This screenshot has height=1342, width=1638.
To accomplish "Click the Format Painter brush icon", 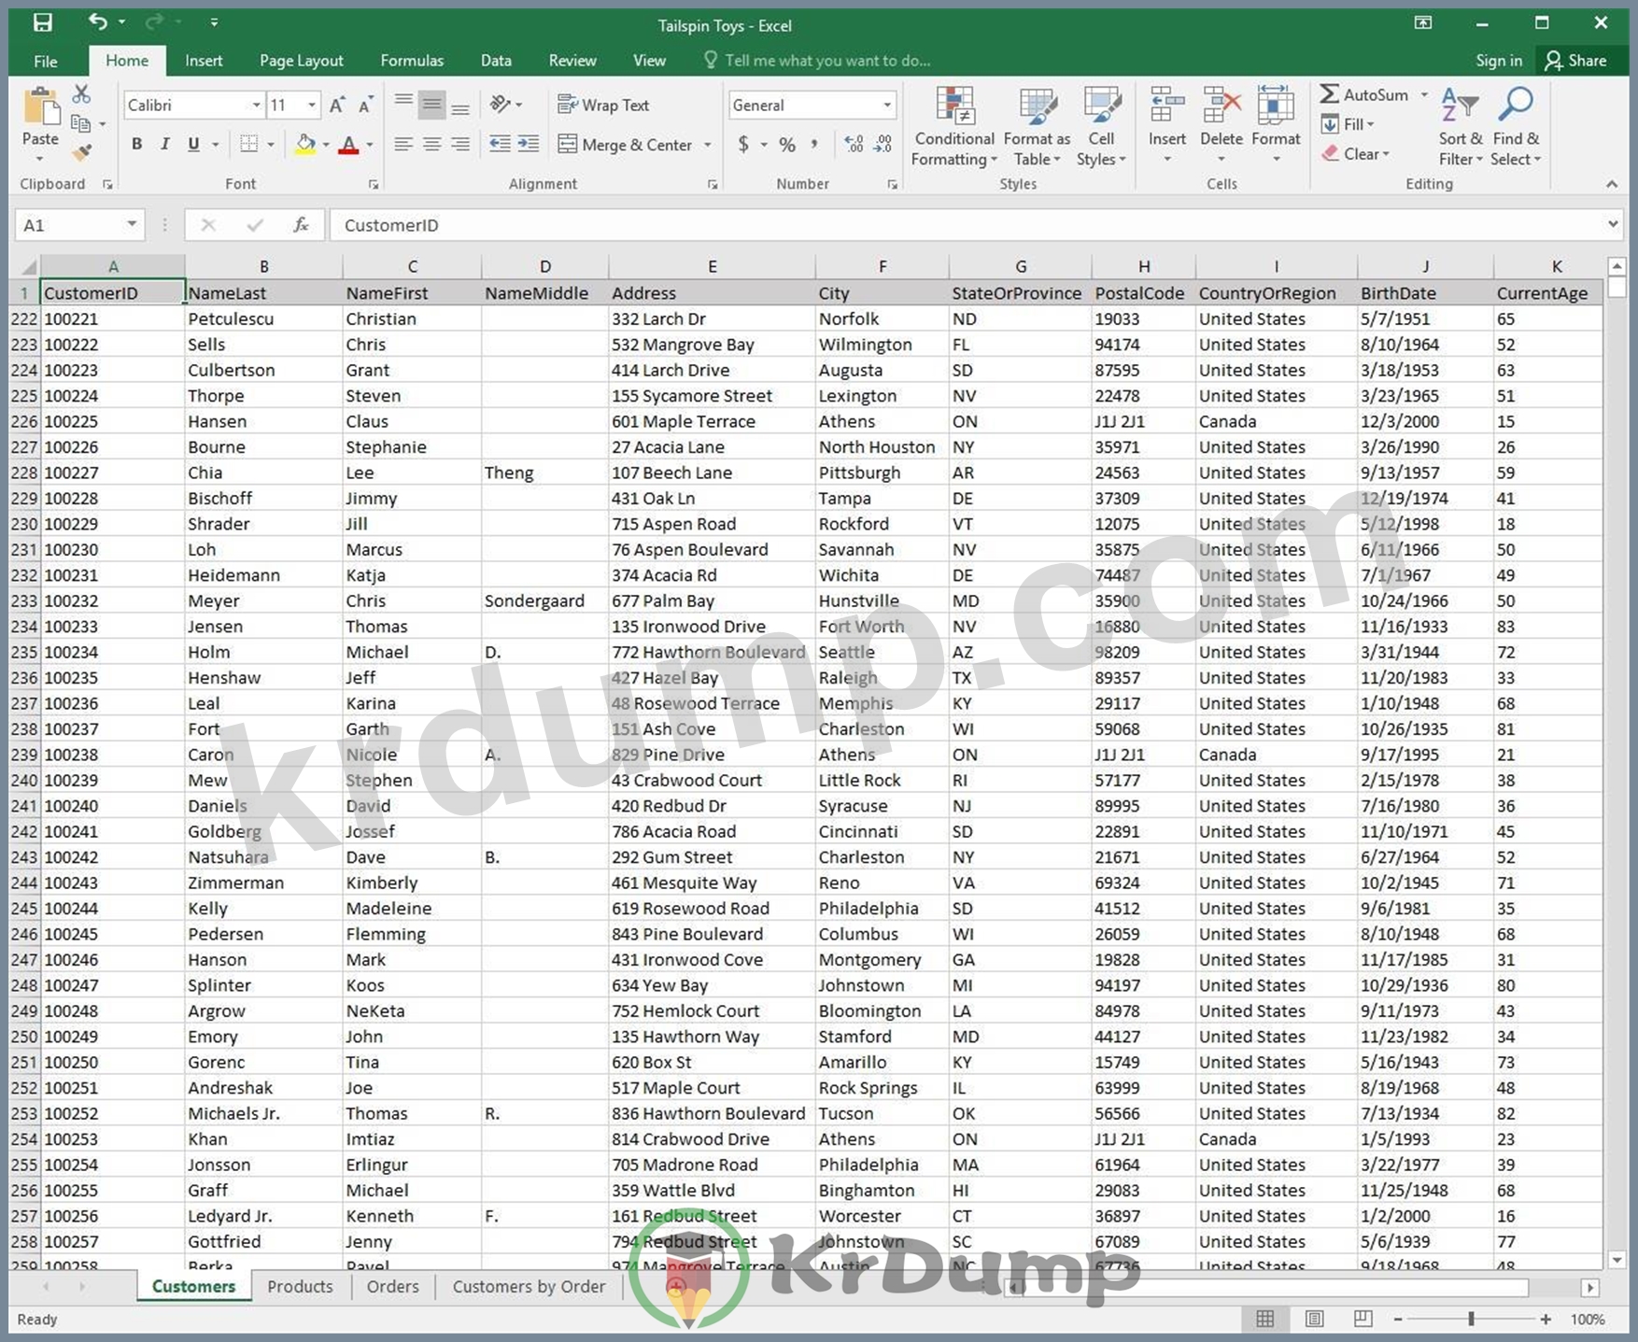I will point(81,151).
